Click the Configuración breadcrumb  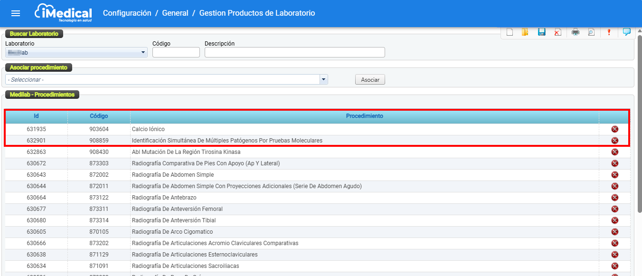click(x=127, y=13)
